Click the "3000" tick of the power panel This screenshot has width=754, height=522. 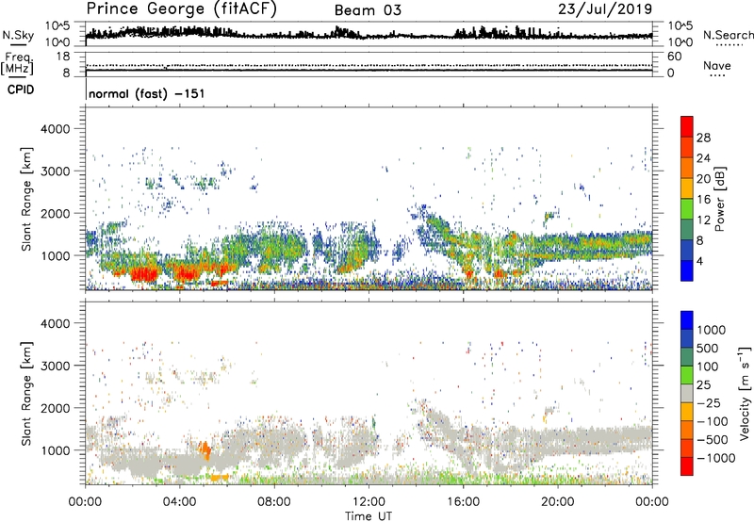coord(55,171)
